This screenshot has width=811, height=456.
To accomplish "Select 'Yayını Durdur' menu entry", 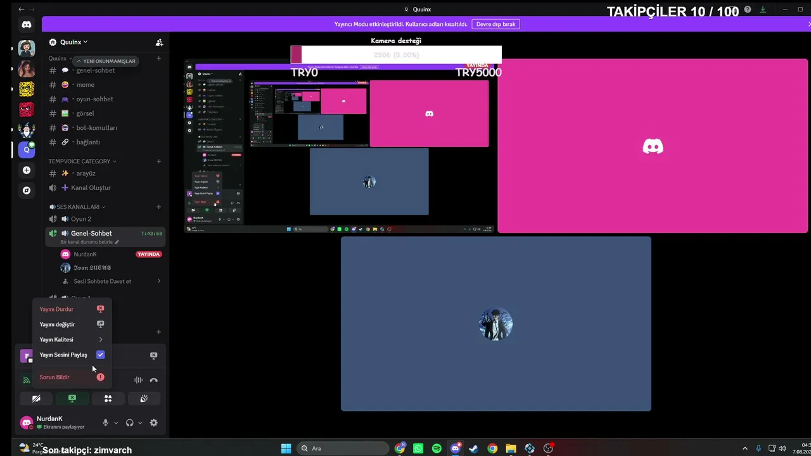I will [71, 309].
